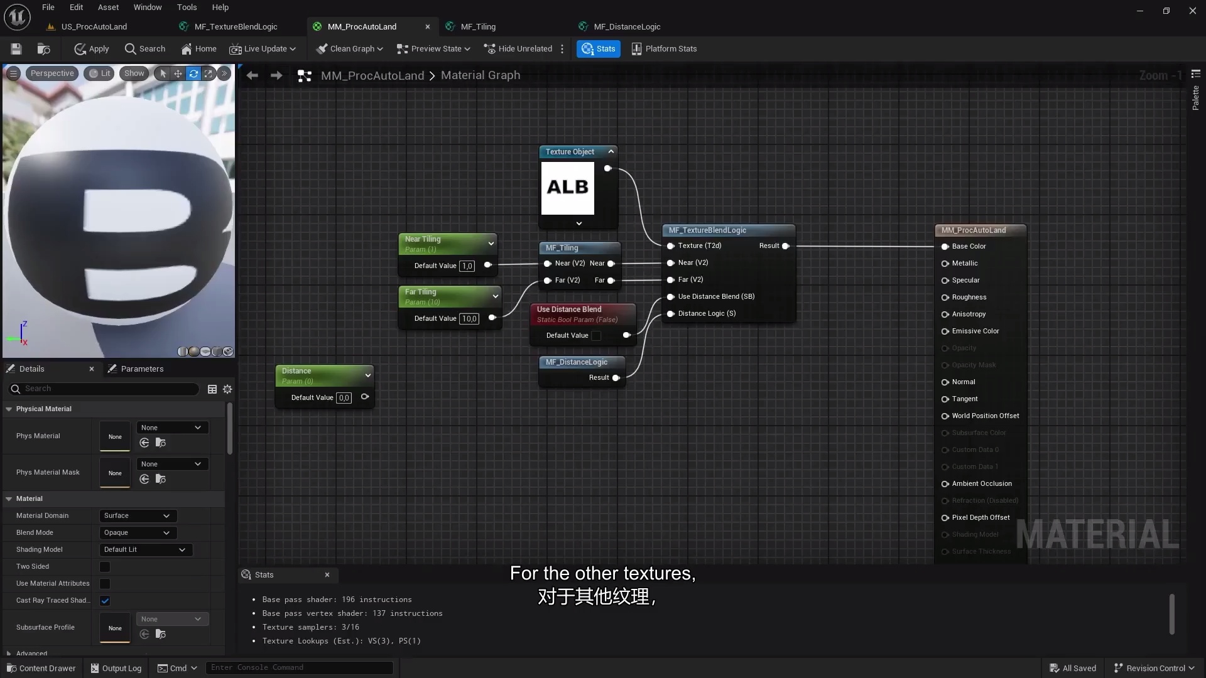1206x678 pixels.
Task: Open Platform Stats from the toolbar
Action: click(x=664, y=49)
